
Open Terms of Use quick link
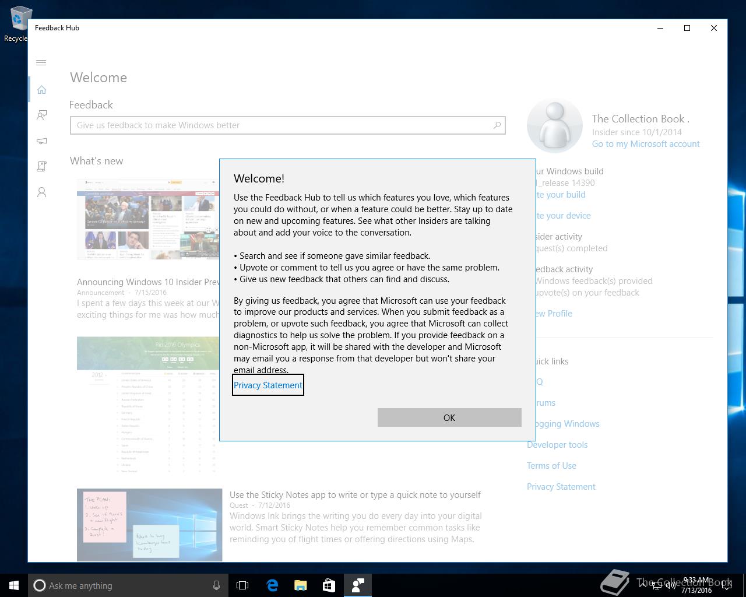point(551,466)
